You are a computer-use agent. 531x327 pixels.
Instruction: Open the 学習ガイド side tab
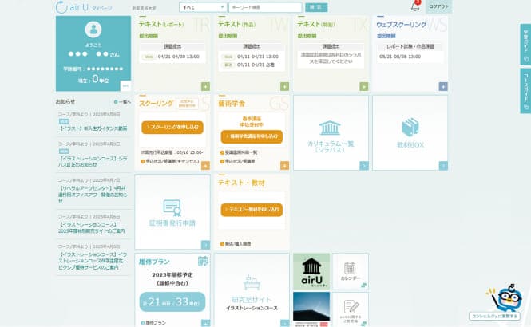(x=525, y=45)
